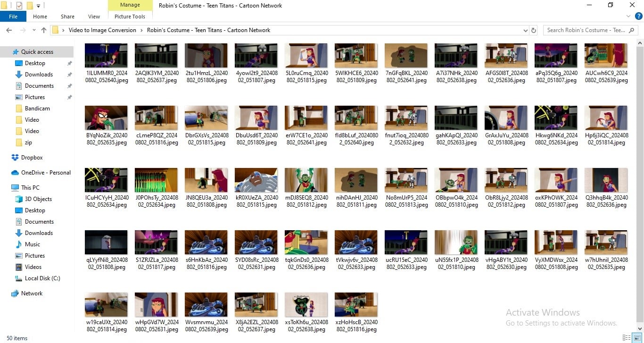Refresh the current folder view
644x343 pixels.
534,30
